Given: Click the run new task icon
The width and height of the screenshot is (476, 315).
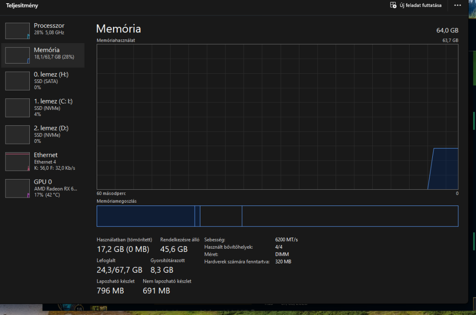Looking at the screenshot, I should 393,6.
